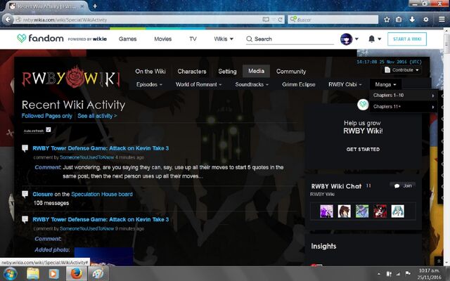Click the Fandom heart badge beside Help us grow
450x281 pixels.
pyautogui.click(x=363, y=105)
